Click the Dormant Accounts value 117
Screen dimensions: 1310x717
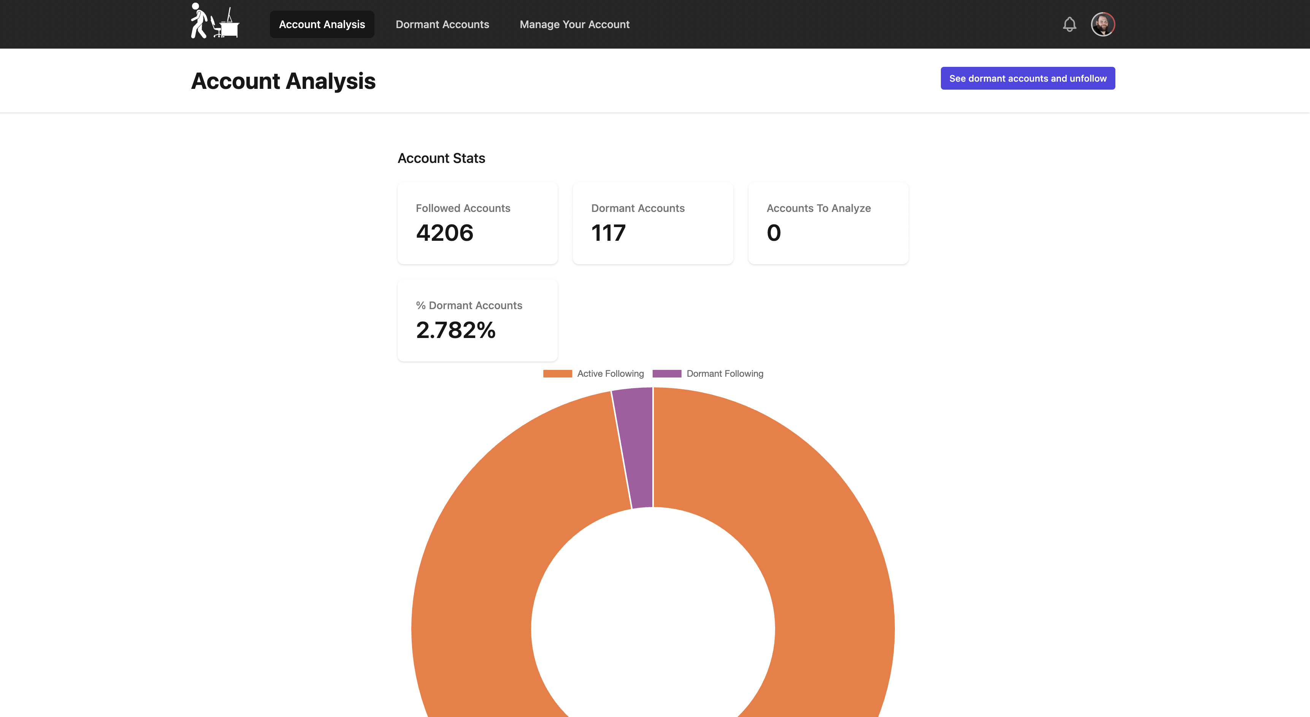(x=608, y=233)
